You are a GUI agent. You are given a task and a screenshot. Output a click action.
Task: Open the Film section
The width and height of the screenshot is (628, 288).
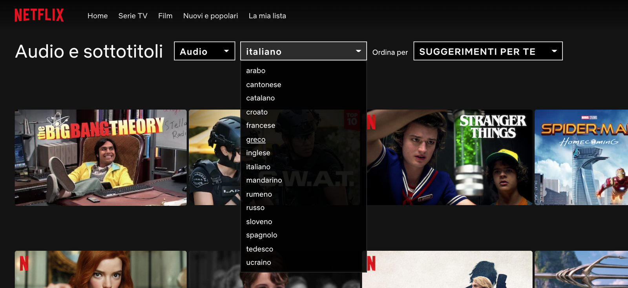click(x=165, y=16)
